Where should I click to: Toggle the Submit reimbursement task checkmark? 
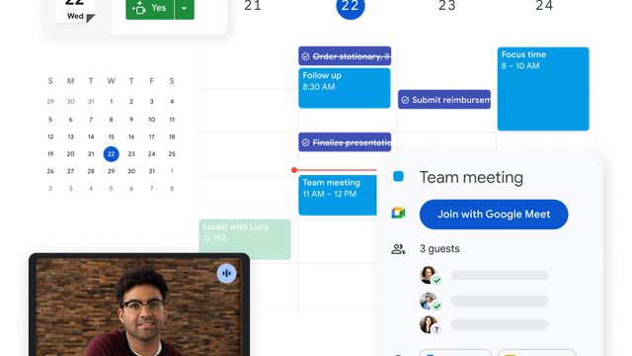tap(405, 100)
